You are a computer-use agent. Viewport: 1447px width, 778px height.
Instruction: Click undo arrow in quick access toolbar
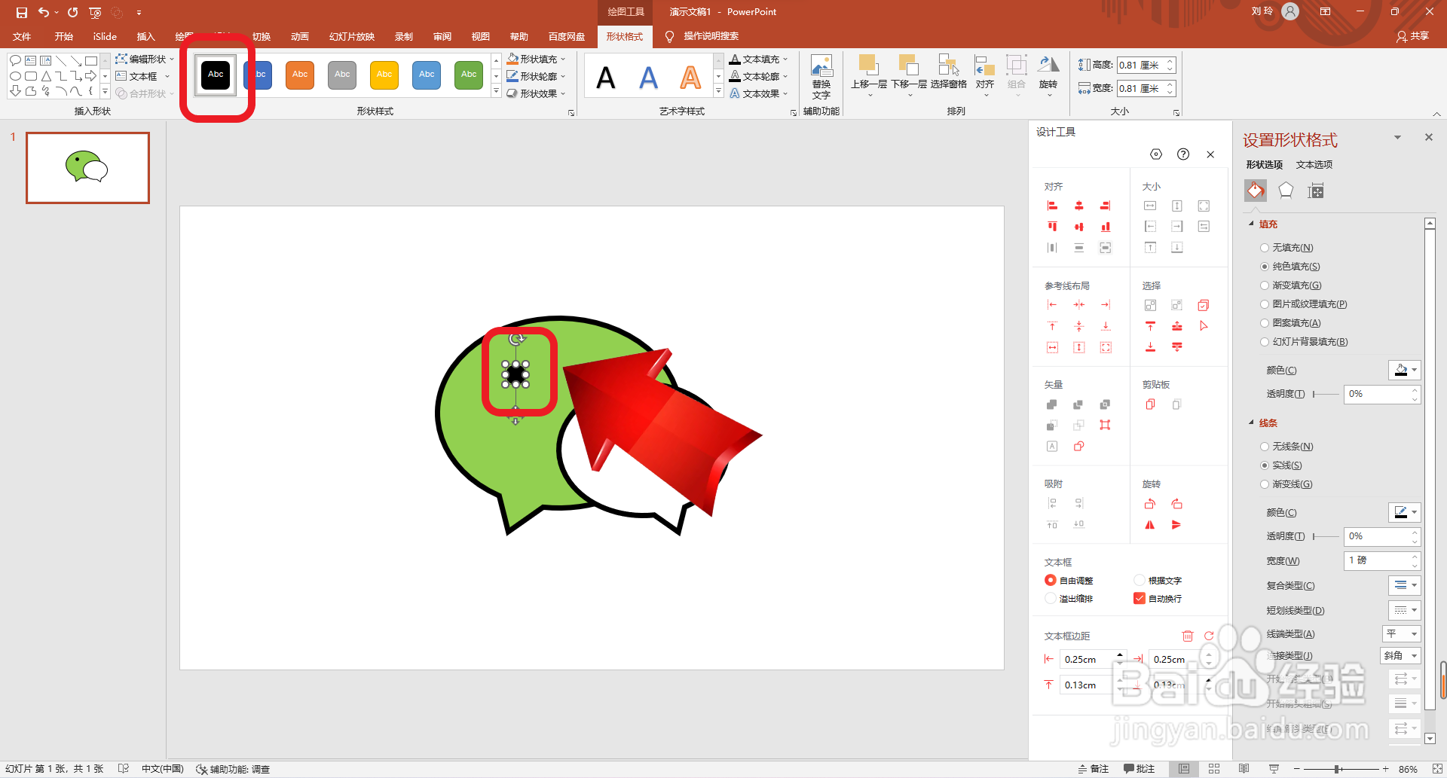click(x=44, y=12)
